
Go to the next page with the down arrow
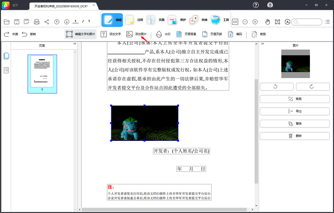pyautogui.click(x=67, y=22)
